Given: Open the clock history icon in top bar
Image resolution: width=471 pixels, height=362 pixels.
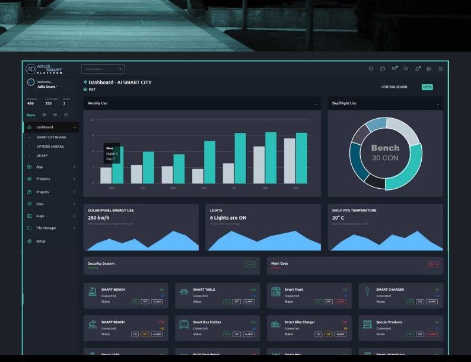Looking at the screenshot, I should click(371, 69).
